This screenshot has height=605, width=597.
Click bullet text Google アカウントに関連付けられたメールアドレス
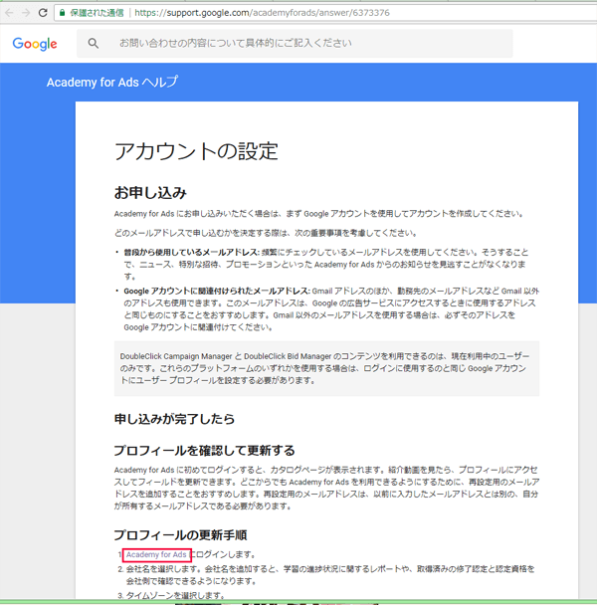point(217,291)
